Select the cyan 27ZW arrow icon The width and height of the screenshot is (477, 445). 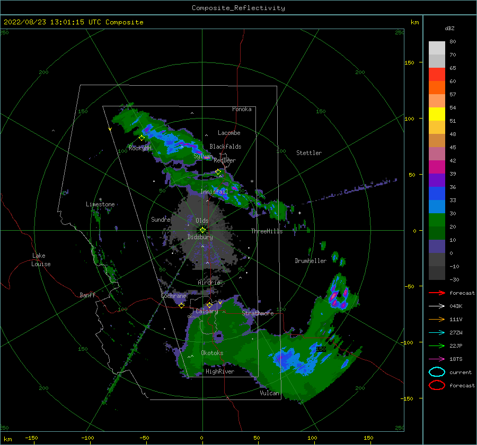[x=437, y=333]
